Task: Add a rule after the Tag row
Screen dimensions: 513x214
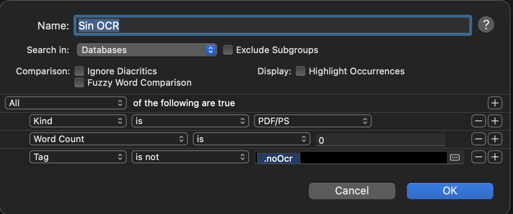Action: click(495, 157)
